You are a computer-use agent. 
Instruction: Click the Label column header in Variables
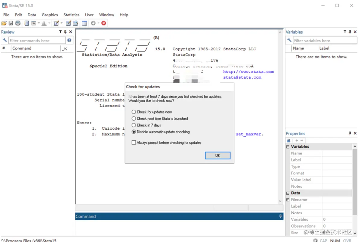tap(338, 48)
